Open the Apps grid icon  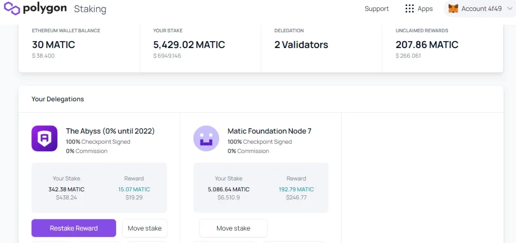coord(409,9)
